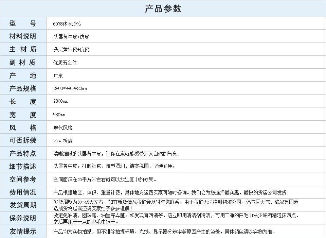Click the 2800mm value in the 长度 row
The width and height of the screenshot is (326, 238).
click(x=60, y=101)
